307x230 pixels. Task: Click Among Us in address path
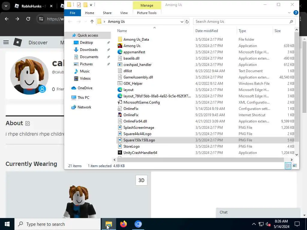click(x=116, y=22)
